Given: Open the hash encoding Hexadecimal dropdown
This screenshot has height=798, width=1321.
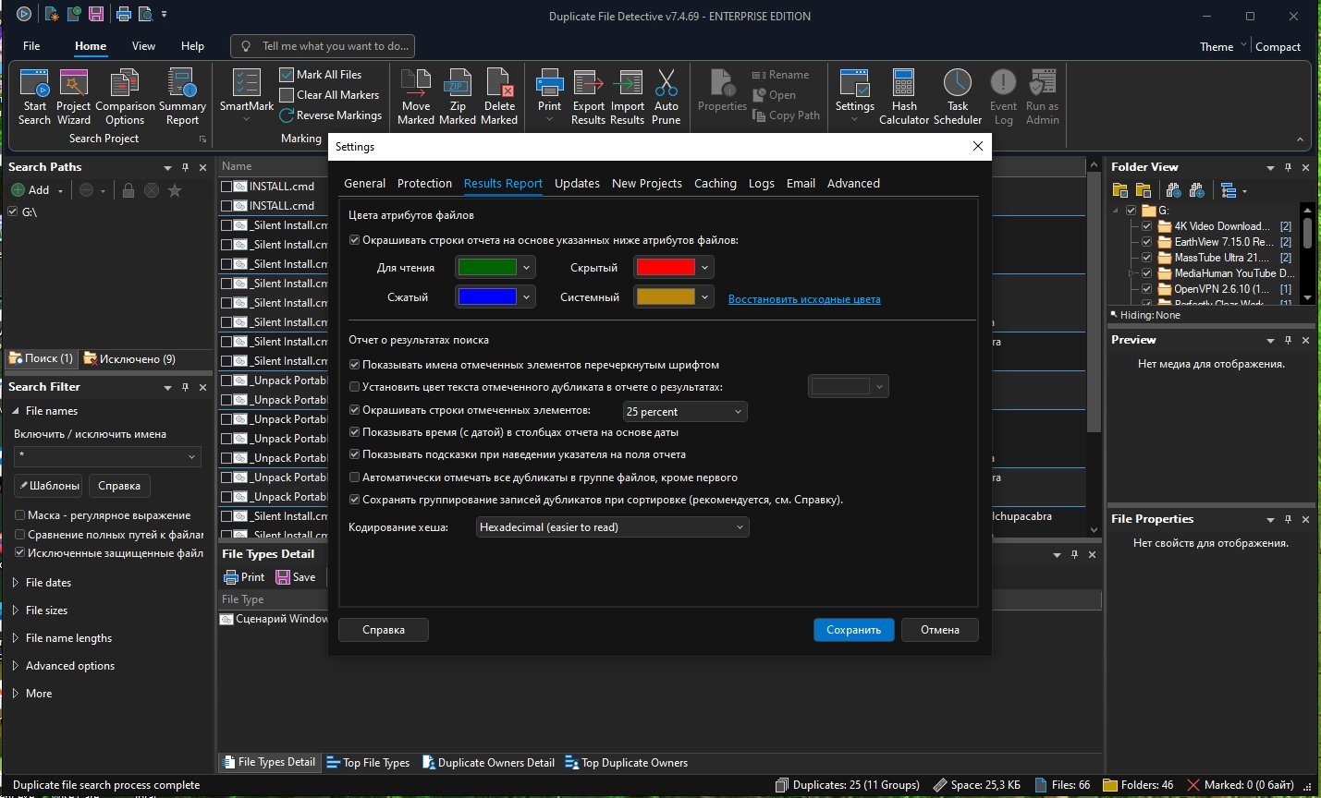Looking at the screenshot, I should 612,527.
